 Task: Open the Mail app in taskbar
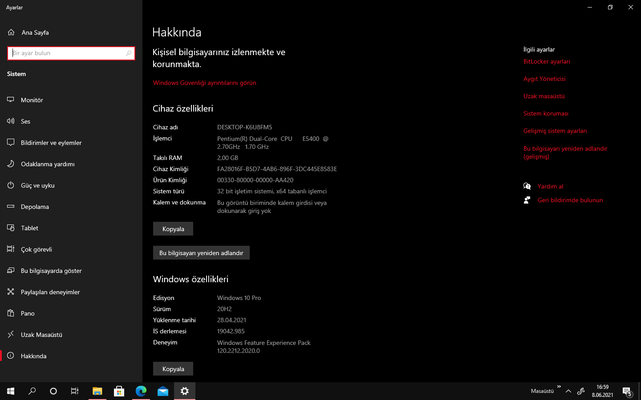(162, 391)
